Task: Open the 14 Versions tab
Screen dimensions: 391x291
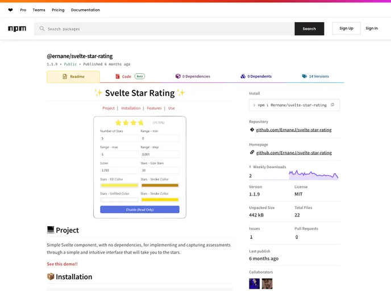Action: click(315, 76)
